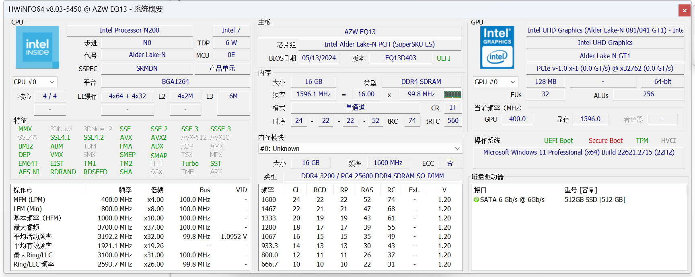This screenshot has height=277, width=695.
Task: Click the Intel Processor N200 name field
Action: (130, 31)
